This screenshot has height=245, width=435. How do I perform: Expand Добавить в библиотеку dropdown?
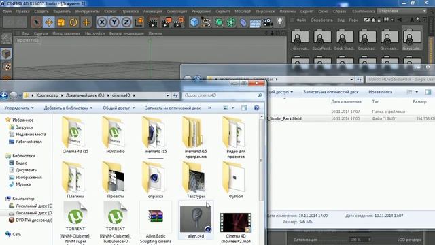[68, 108]
